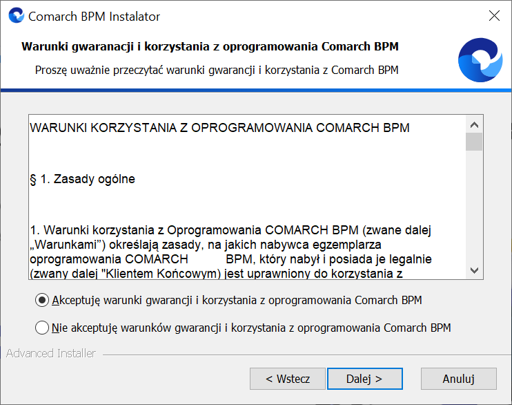Click the '§ 1. Zasady ogólne' heading
The image size is (512, 405).
coord(83,179)
